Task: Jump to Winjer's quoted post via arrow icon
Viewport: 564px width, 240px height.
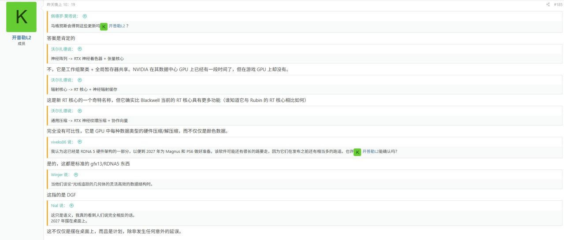Action: tap(76, 175)
